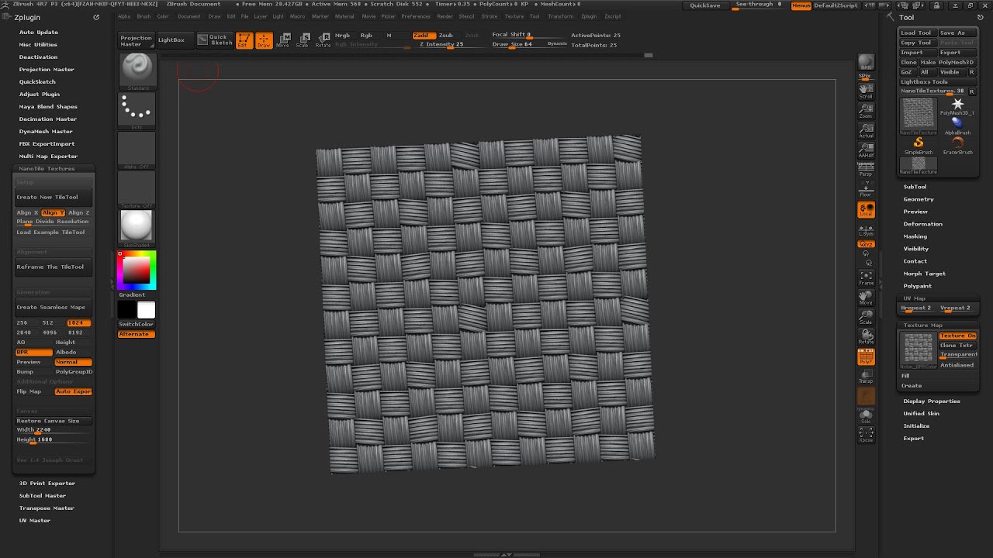The height and width of the screenshot is (558, 993).
Task: Click the Quick Sketch icon
Action: point(214,39)
